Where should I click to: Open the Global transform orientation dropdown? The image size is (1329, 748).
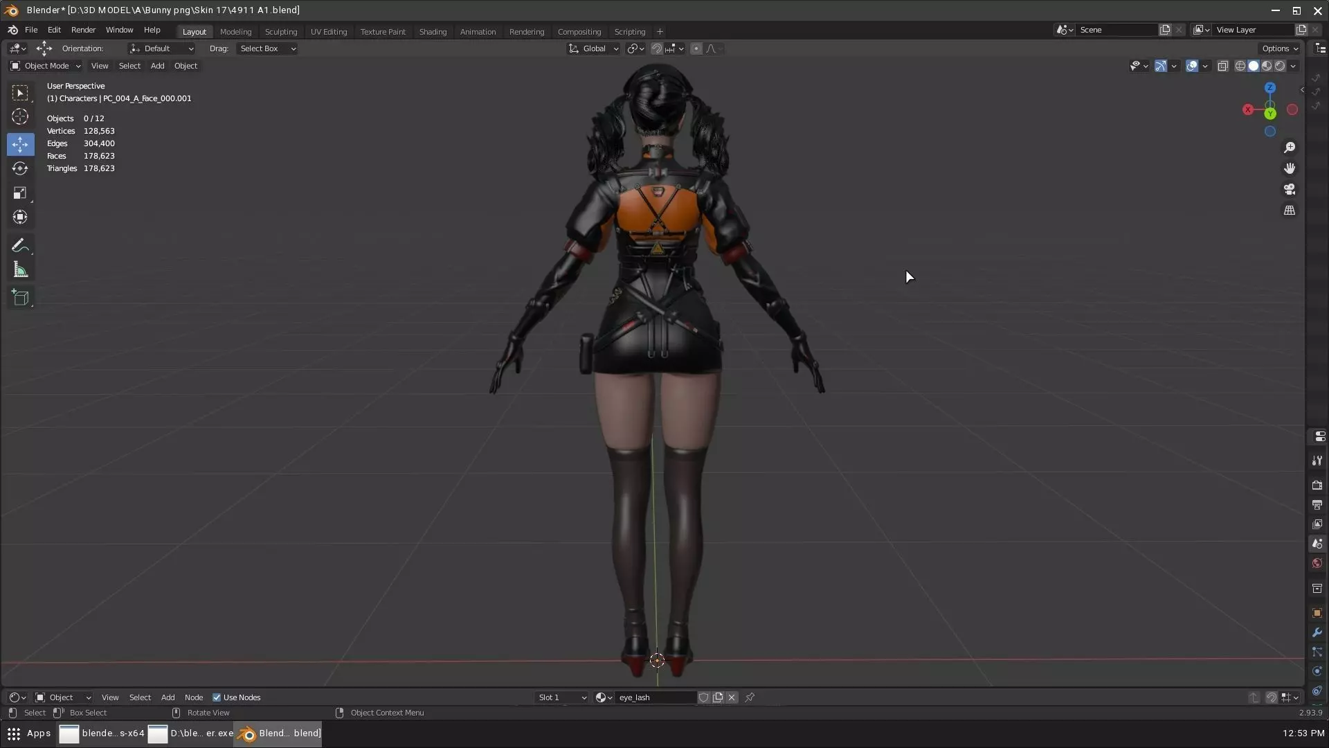click(x=593, y=48)
